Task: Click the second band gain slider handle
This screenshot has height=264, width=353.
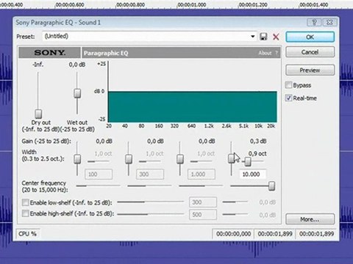Action: click(129, 159)
